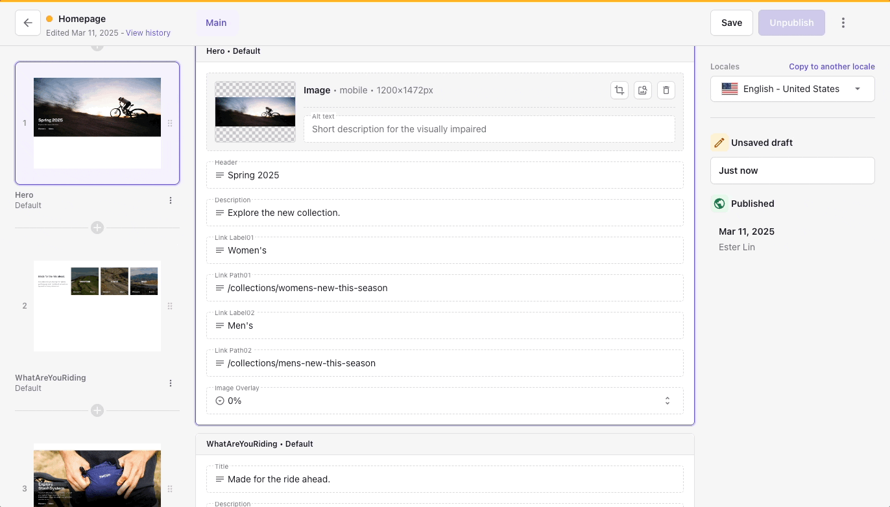This screenshot has height=507, width=890.
Task: Crop the hero image
Action: 619,90
